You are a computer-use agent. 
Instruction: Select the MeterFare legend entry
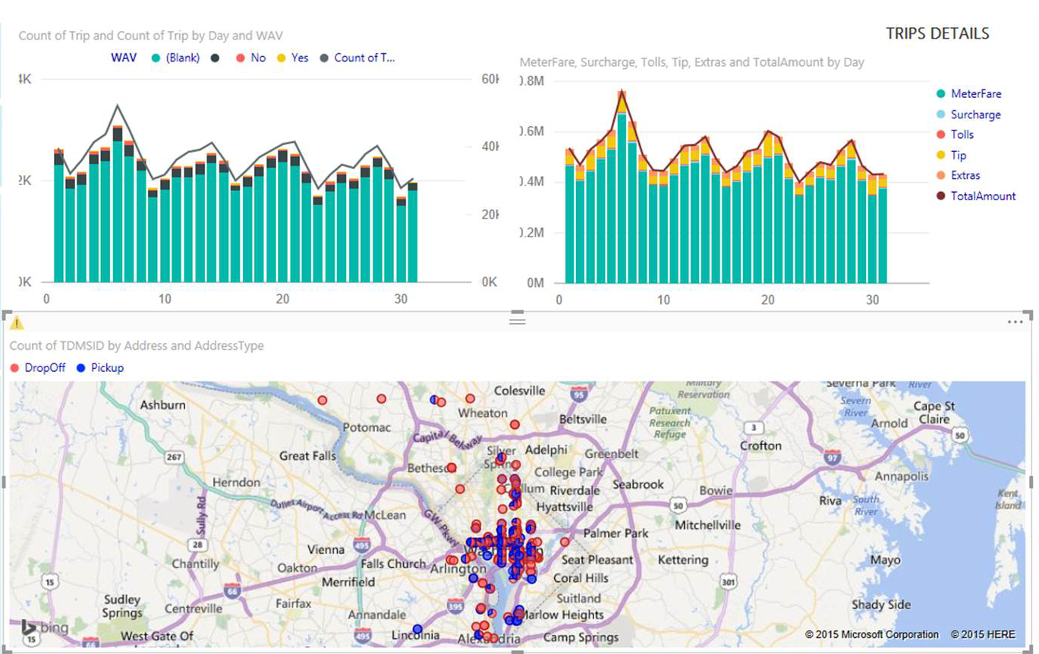(x=969, y=94)
